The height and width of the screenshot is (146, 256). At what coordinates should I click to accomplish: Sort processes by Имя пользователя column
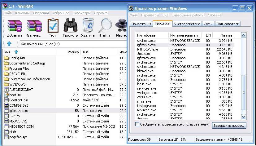click(x=185, y=35)
